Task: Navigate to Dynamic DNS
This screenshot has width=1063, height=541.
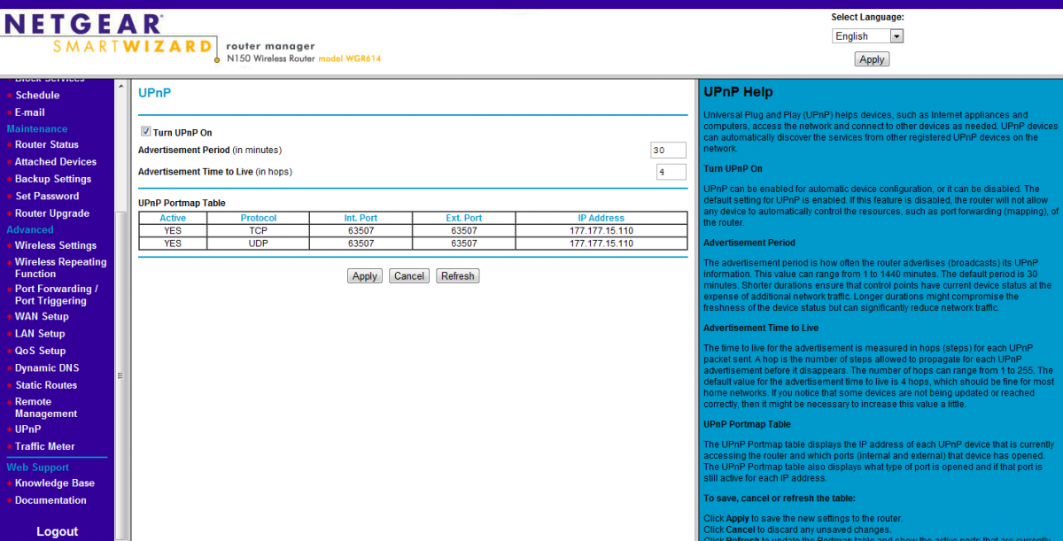Action: pos(46,368)
